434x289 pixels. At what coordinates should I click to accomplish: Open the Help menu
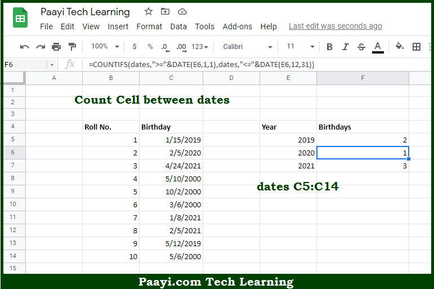[x=269, y=26]
